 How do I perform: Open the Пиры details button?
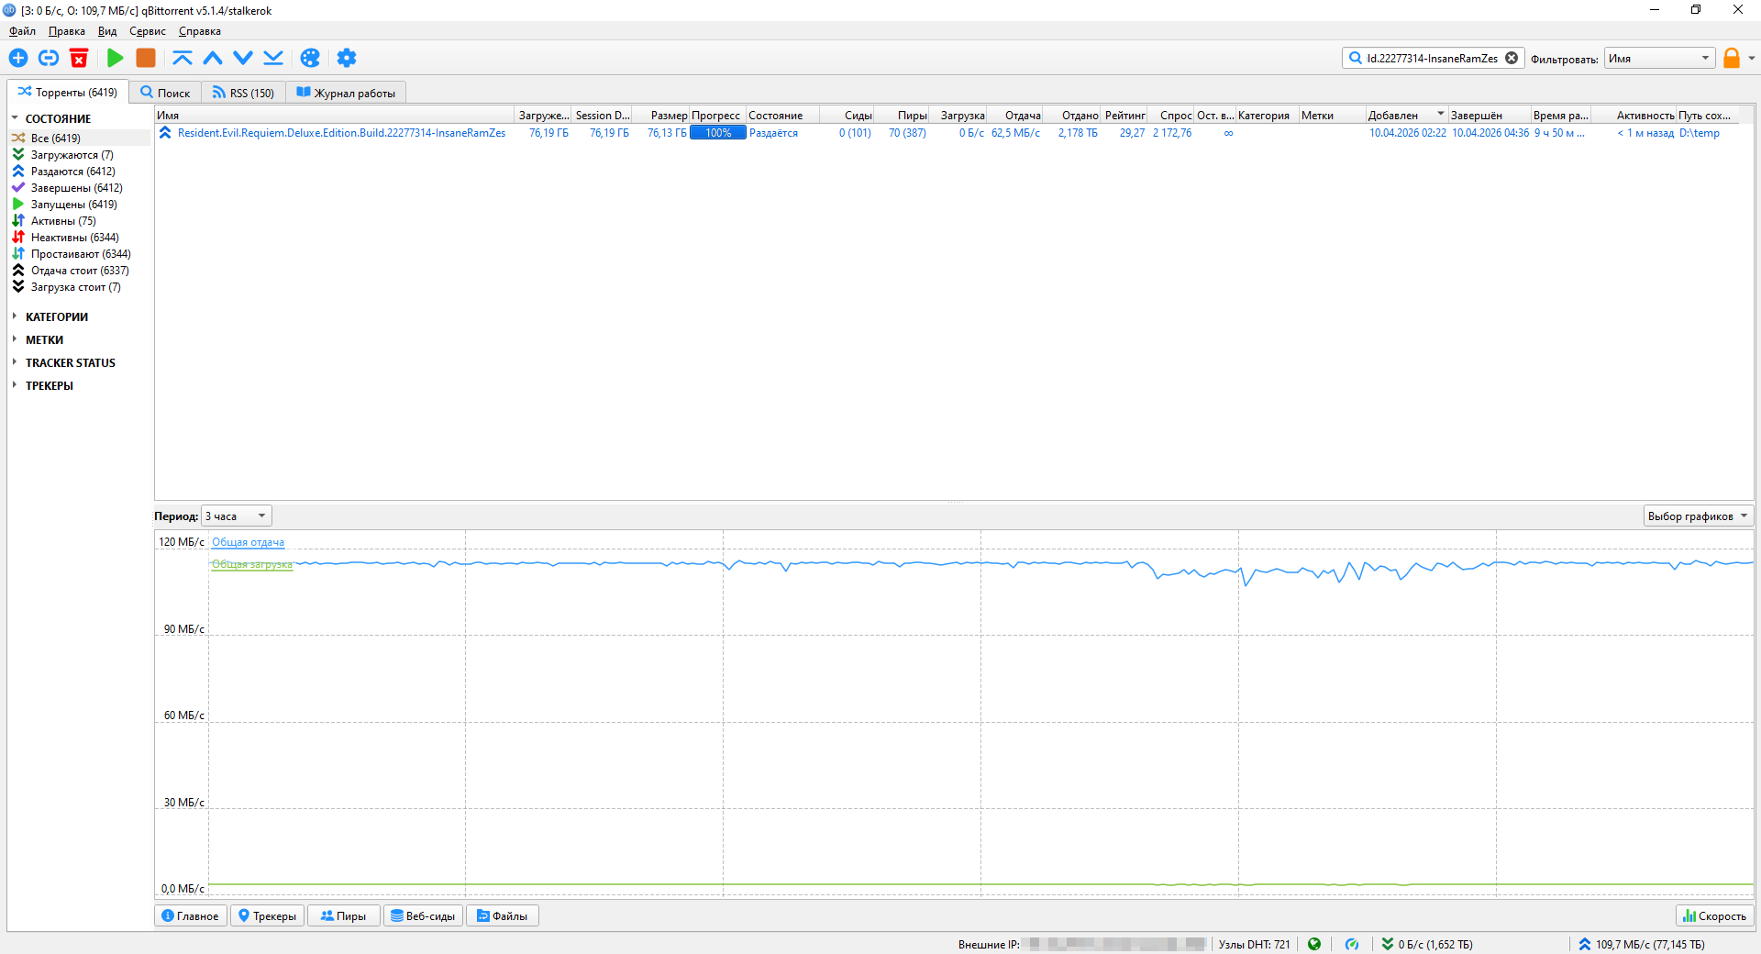point(343,915)
